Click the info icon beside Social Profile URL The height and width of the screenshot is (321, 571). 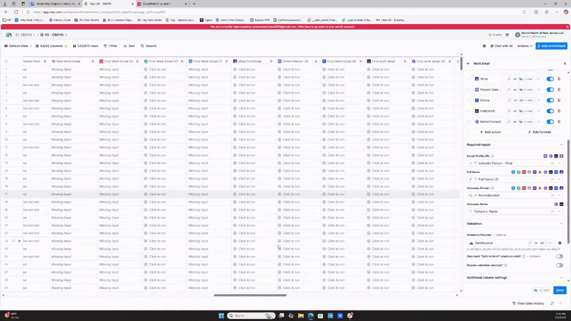(492, 156)
